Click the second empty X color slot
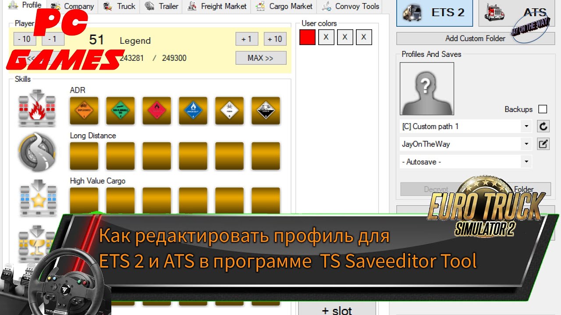 coord(345,38)
